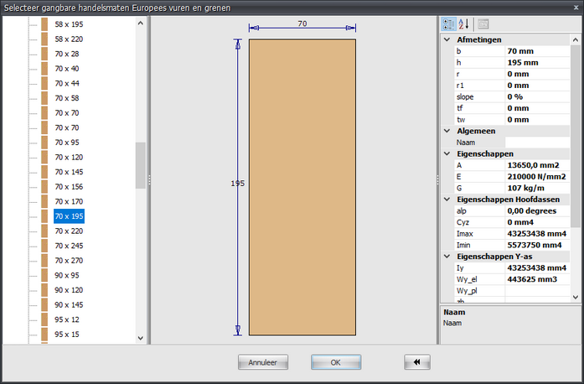Select the 58 x 220 profile
Image resolution: width=584 pixels, height=384 pixels.
pos(69,39)
